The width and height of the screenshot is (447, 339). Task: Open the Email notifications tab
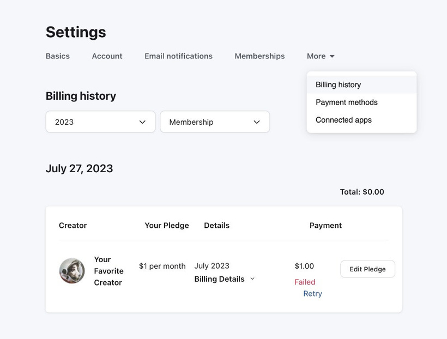tap(178, 56)
